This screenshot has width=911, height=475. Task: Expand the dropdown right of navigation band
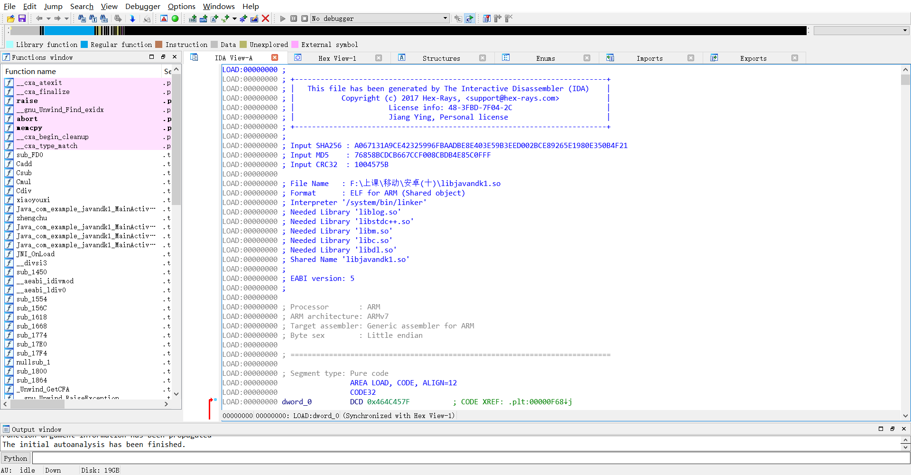(905, 30)
